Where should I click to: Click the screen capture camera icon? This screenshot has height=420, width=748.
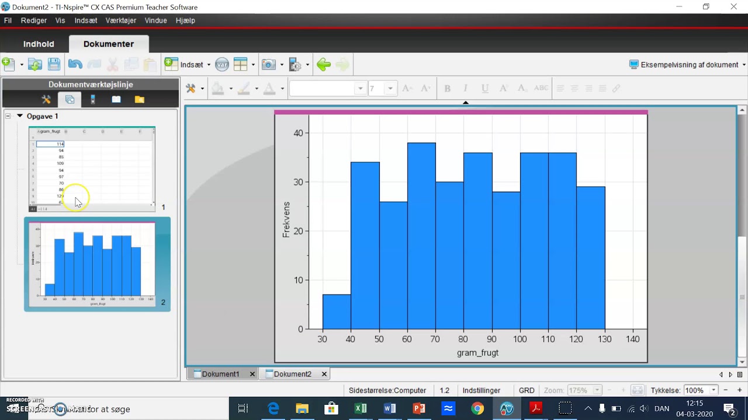(x=269, y=64)
